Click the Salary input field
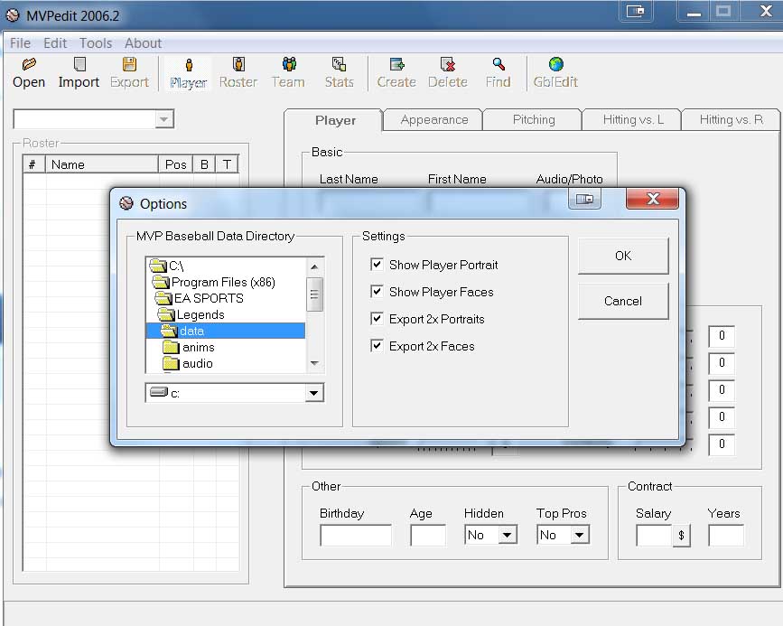The image size is (783, 626). click(654, 536)
